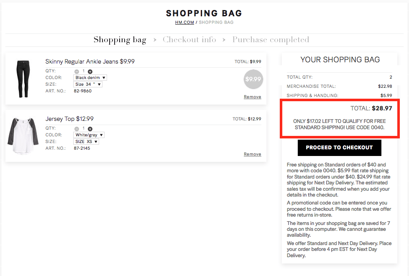Open the Jersey Top product thumbnail
The image size is (409, 276).
tap(23, 135)
